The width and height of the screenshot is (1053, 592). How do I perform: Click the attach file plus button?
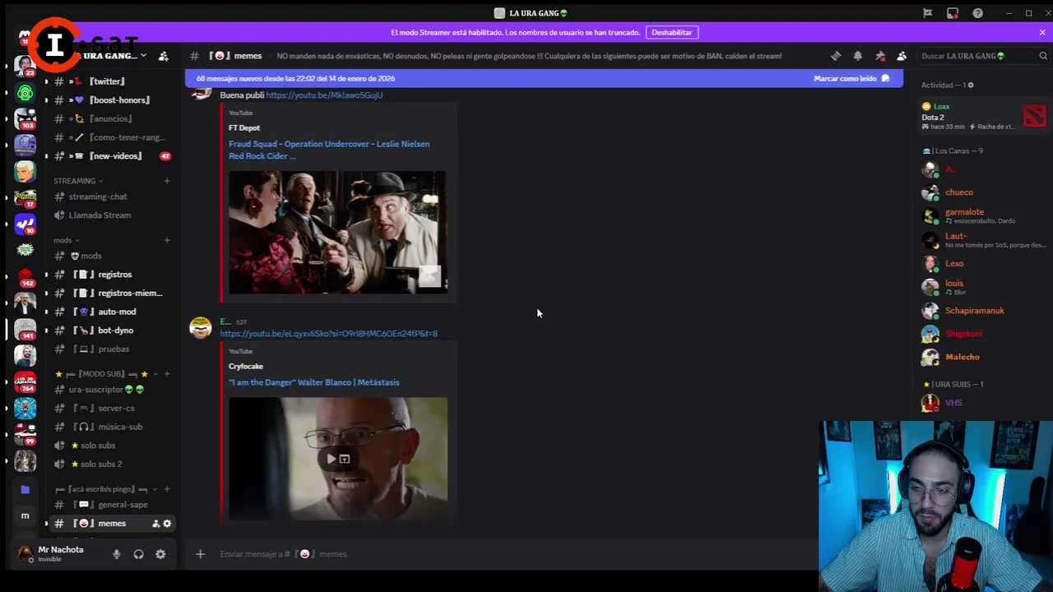click(200, 554)
